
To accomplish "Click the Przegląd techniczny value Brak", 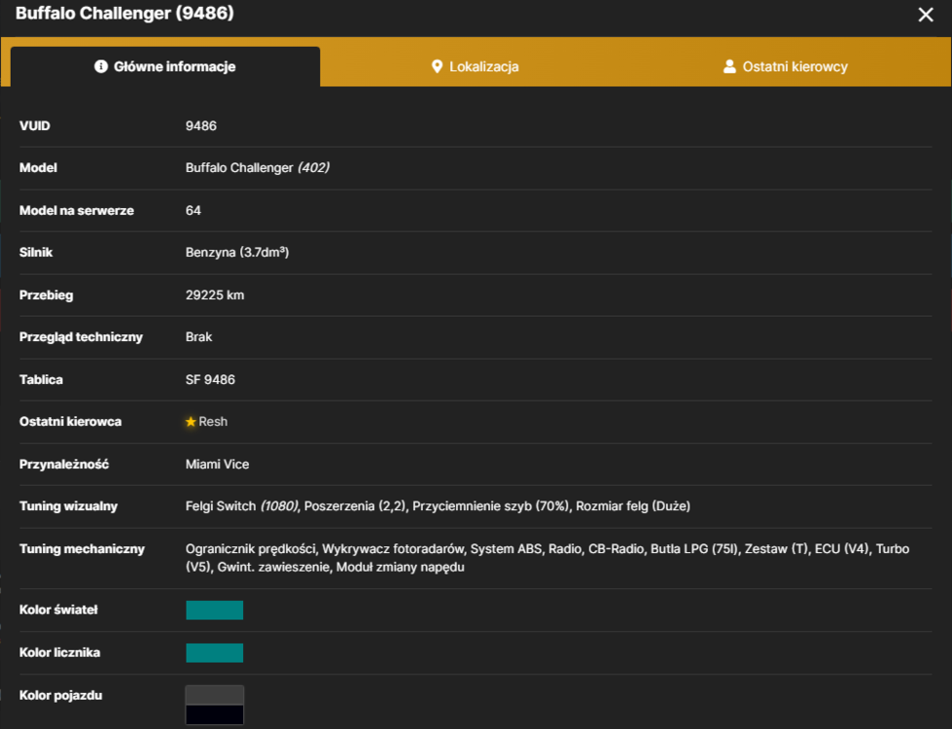I will click(x=198, y=337).
